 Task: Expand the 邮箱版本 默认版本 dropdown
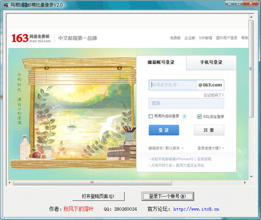tap(166, 148)
